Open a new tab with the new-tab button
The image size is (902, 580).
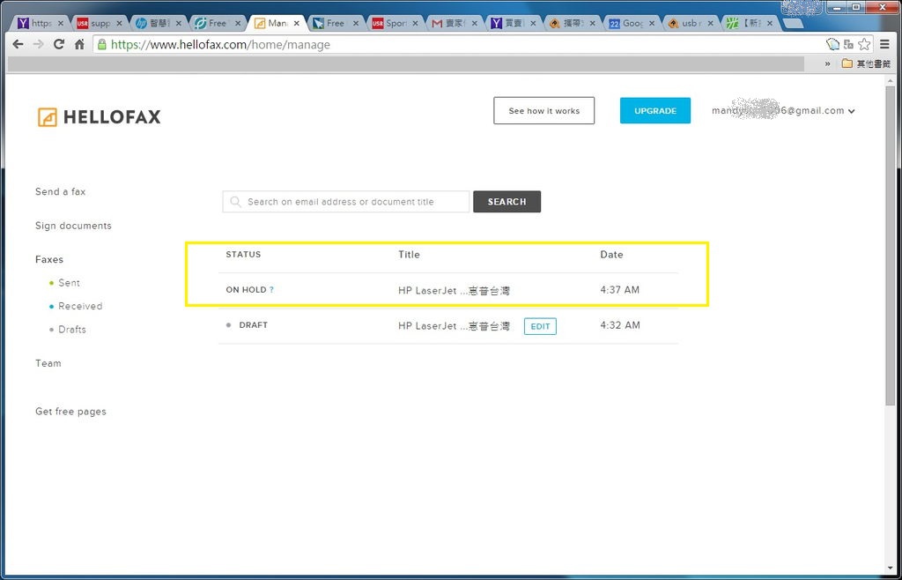click(794, 24)
